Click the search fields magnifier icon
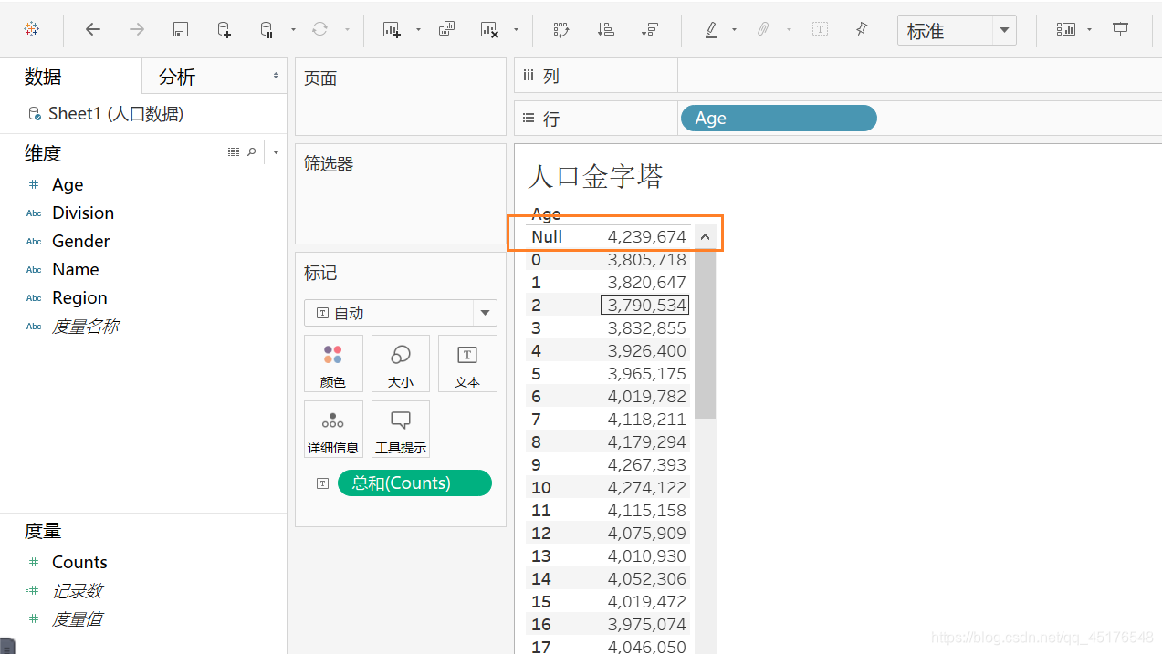Viewport: 1162px width, 654px height. tap(252, 152)
